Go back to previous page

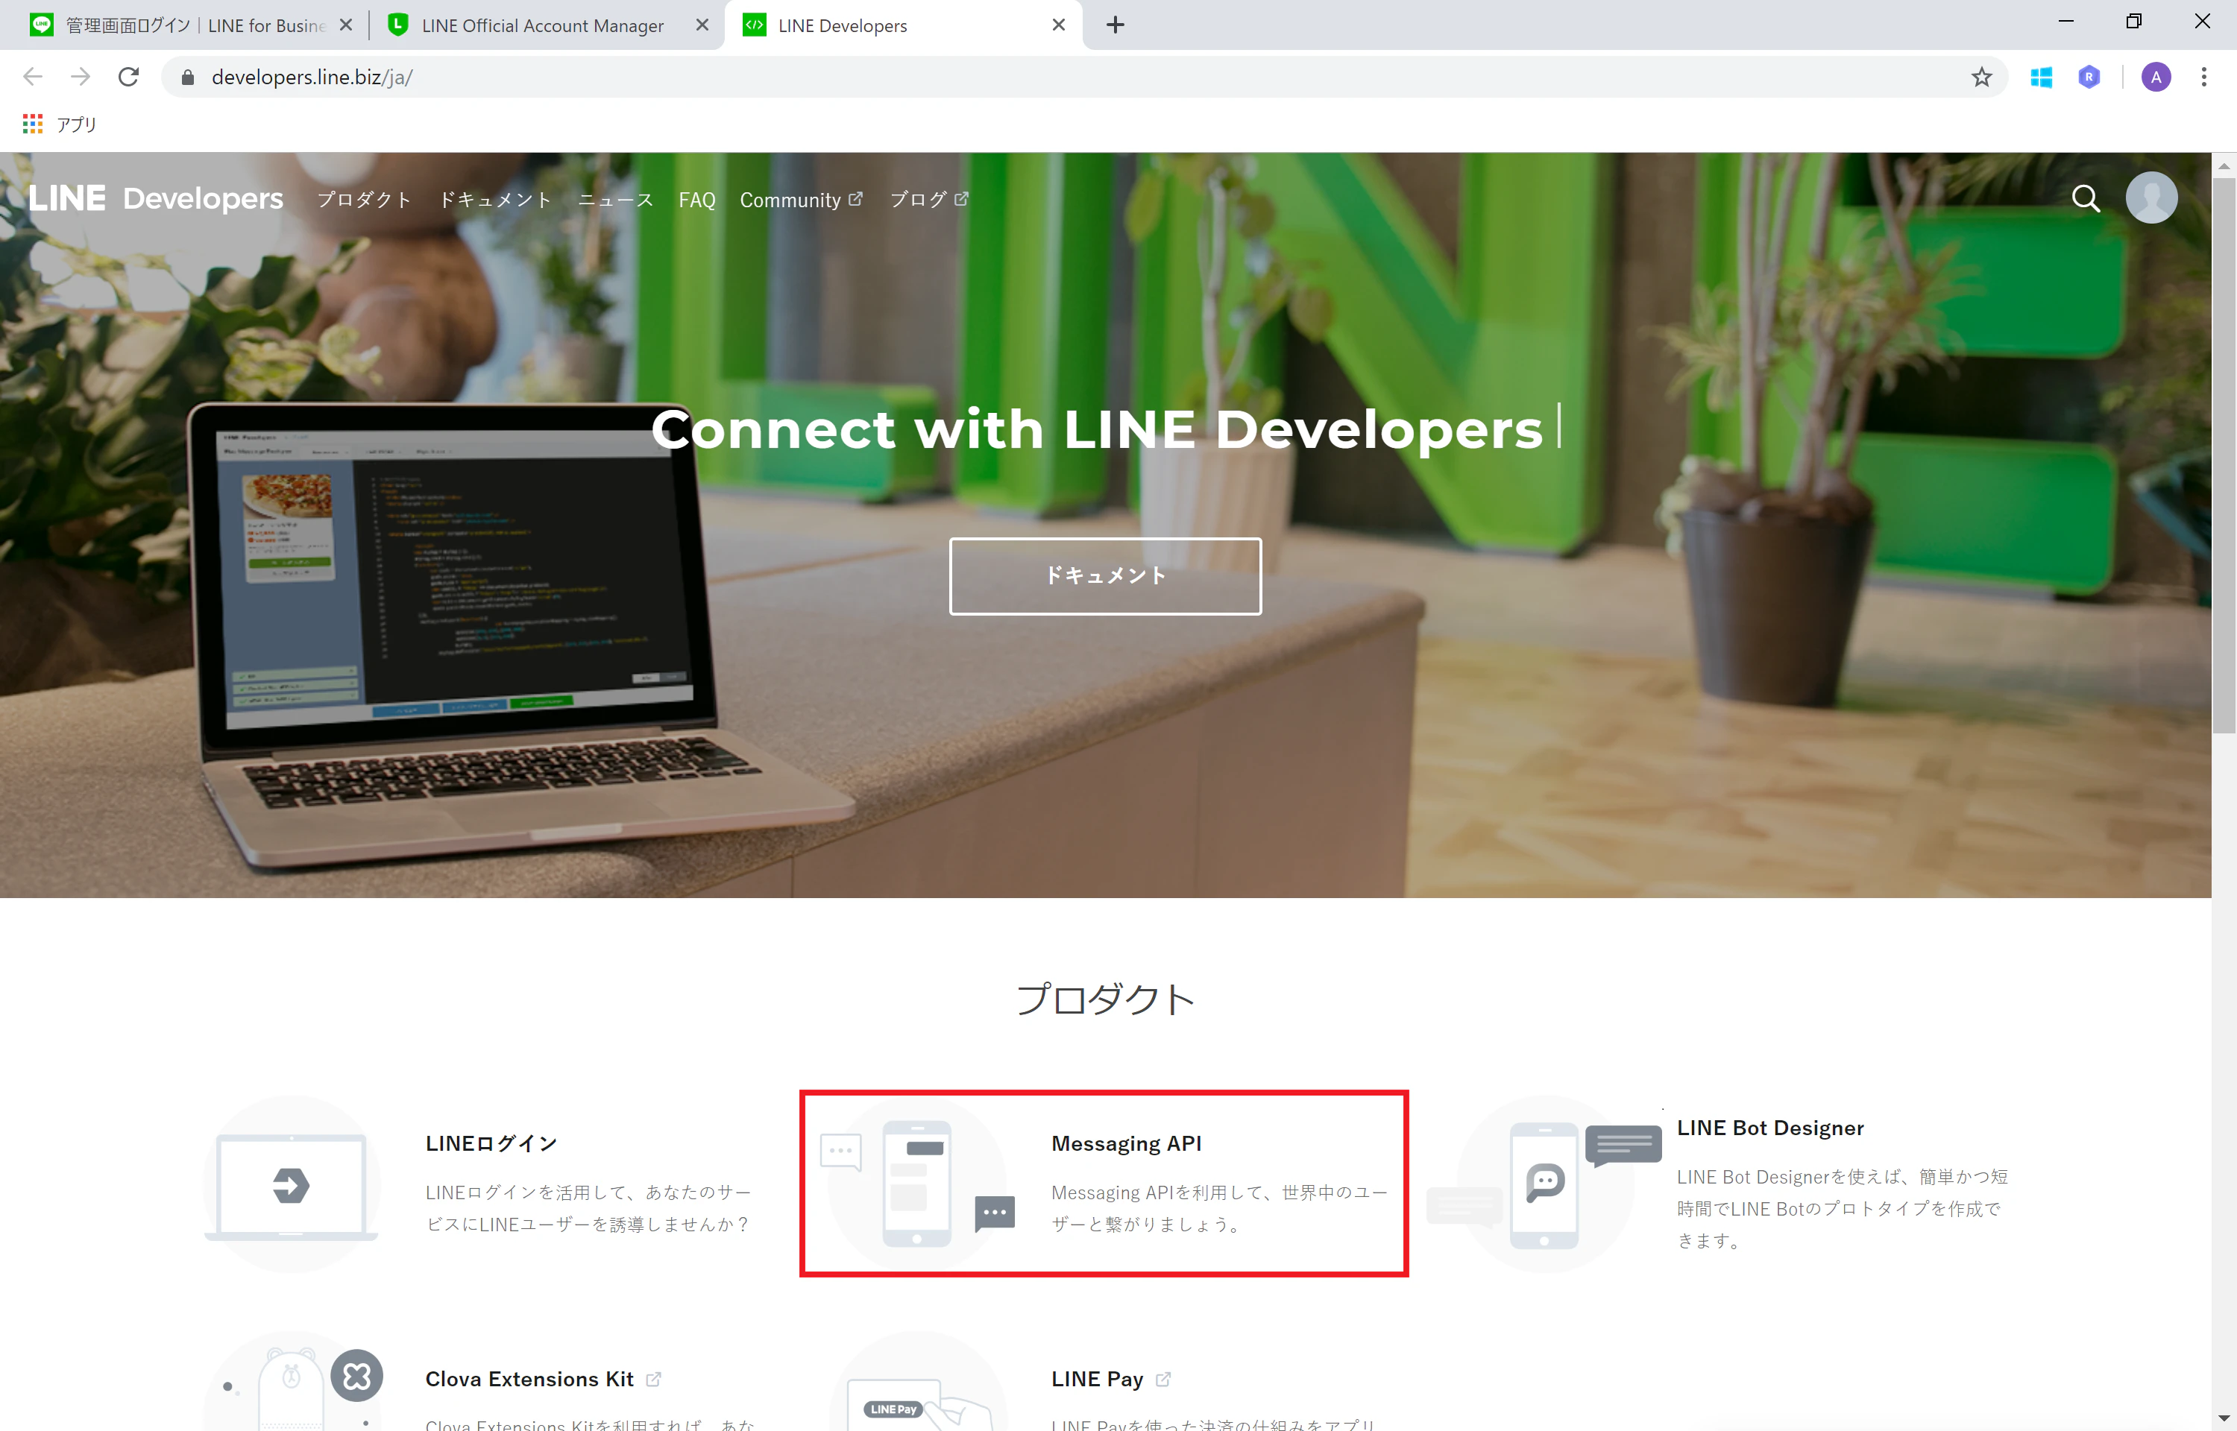coord(33,77)
